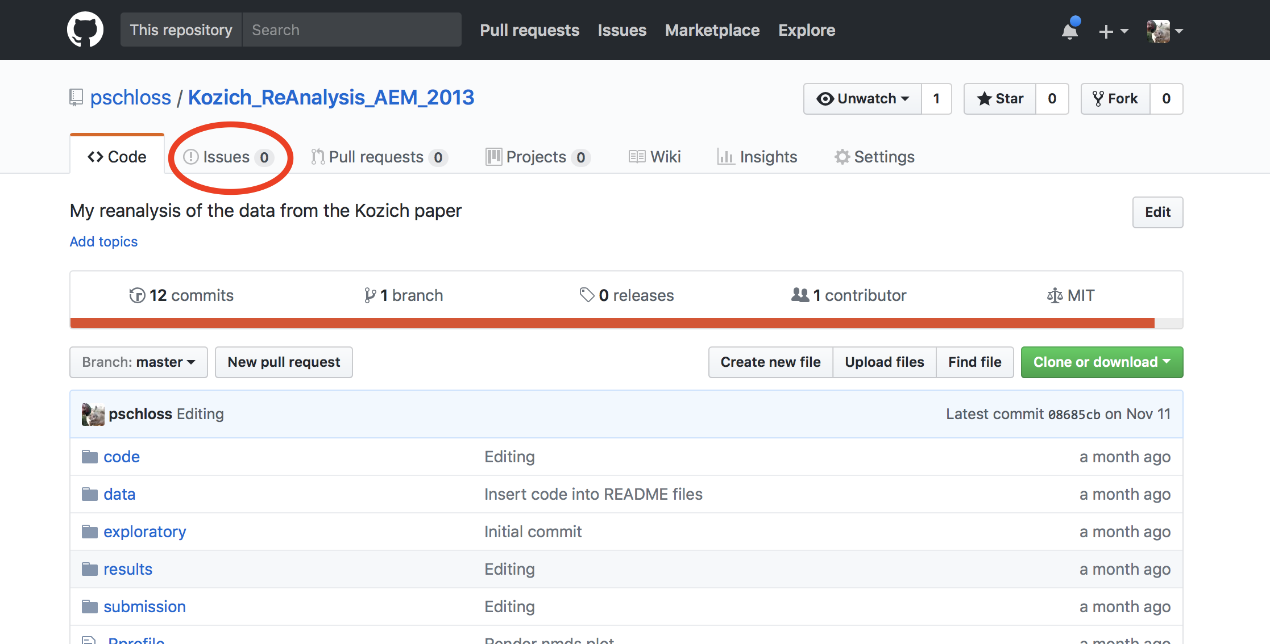Click the folder icon for code

90,457
